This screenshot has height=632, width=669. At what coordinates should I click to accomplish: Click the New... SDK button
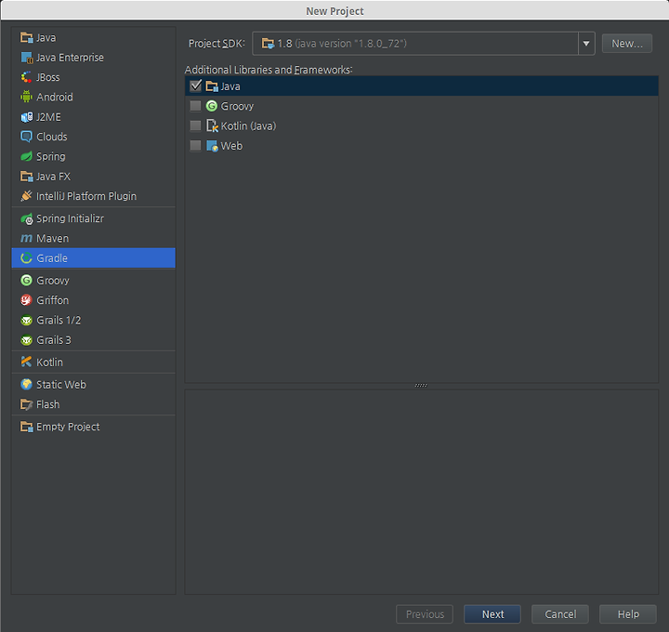pyautogui.click(x=627, y=44)
